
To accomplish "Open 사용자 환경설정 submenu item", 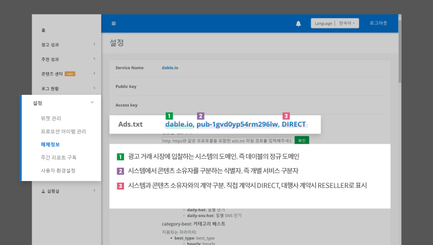I will point(58,171).
